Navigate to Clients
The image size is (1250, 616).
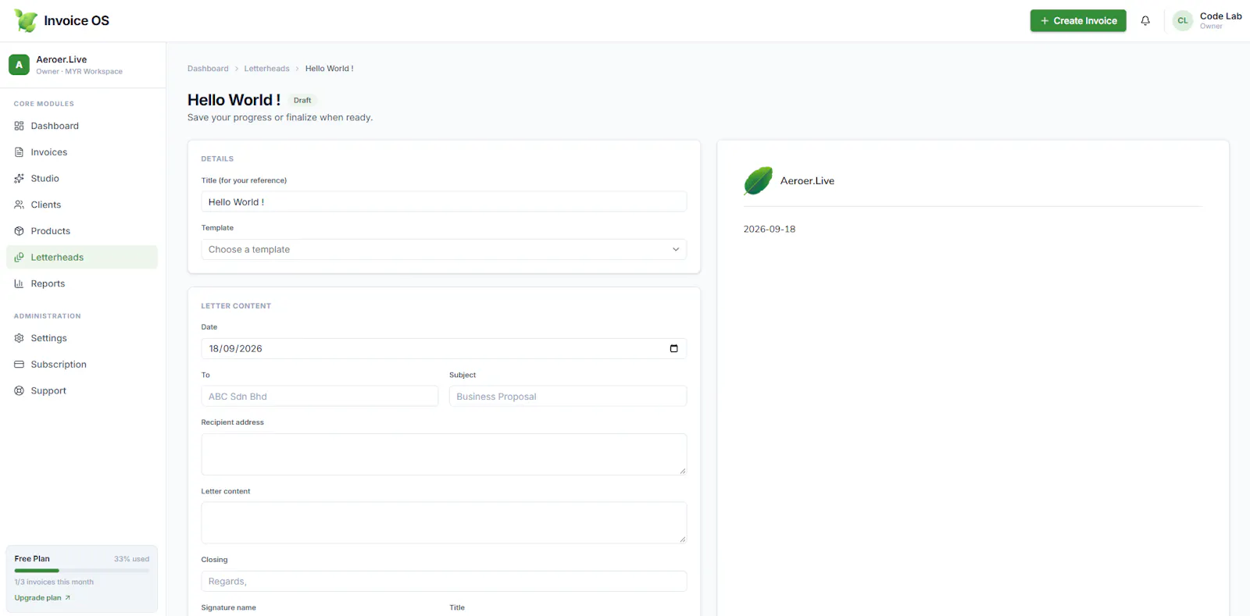coord(82,205)
